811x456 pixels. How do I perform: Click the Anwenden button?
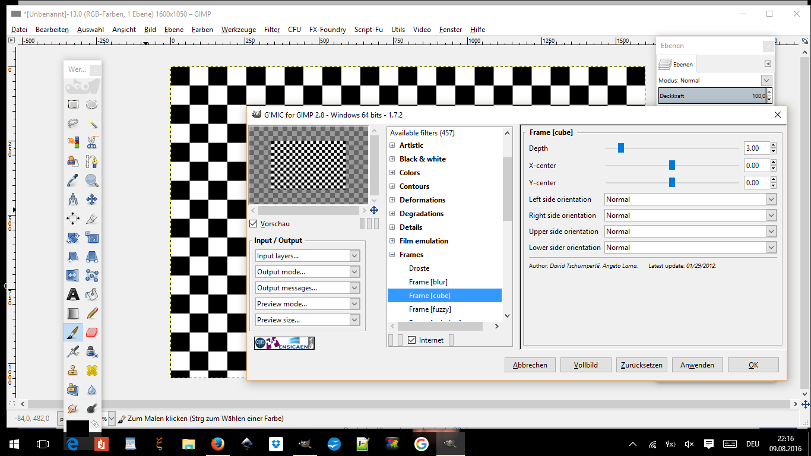coord(697,365)
